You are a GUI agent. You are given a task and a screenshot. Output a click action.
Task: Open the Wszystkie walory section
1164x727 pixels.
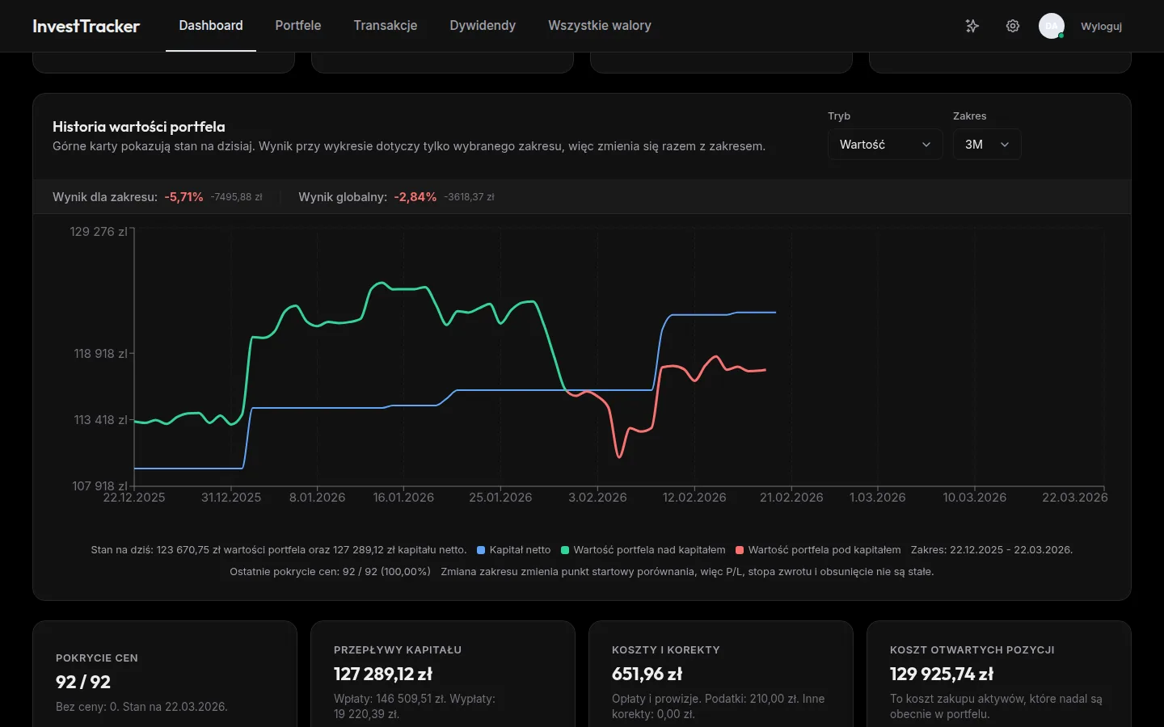click(x=600, y=25)
